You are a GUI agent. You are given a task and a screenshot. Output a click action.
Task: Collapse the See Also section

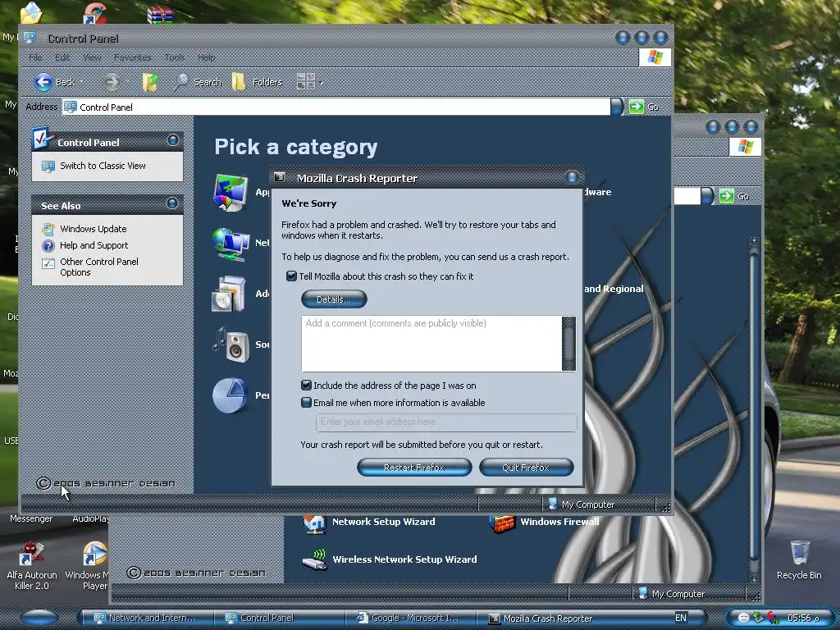(x=172, y=203)
